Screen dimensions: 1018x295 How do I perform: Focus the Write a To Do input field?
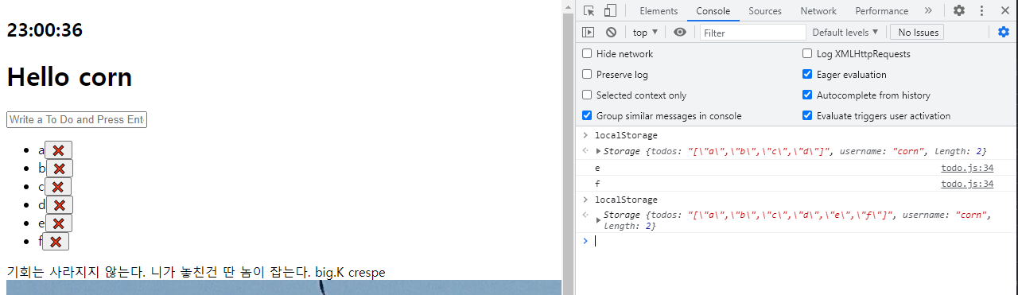click(x=76, y=119)
